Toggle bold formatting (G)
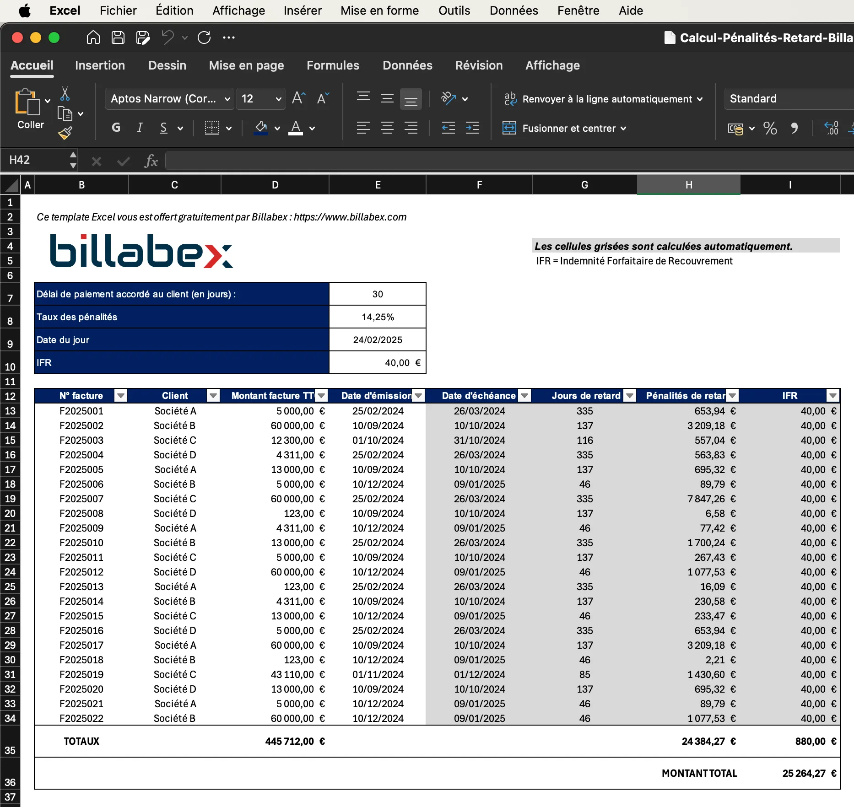Screen dimensions: 854x807 pyautogui.click(x=116, y=128)
